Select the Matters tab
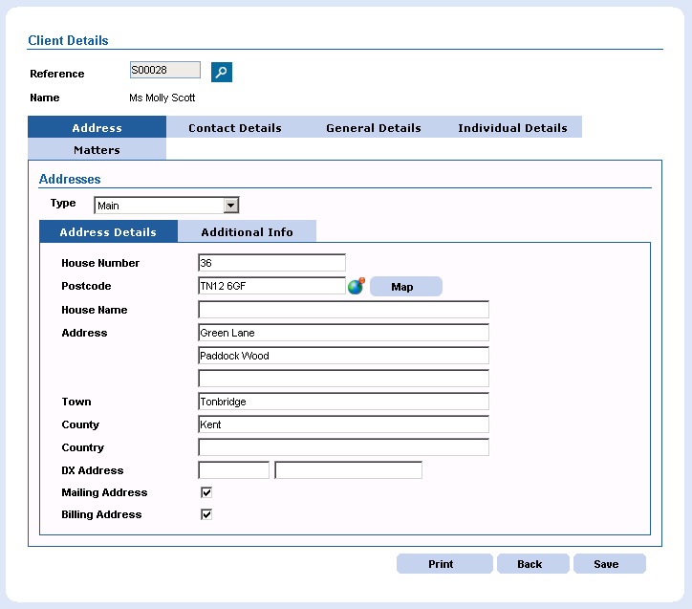This screenshot has width=692, height=609. (x=97, y=149)
